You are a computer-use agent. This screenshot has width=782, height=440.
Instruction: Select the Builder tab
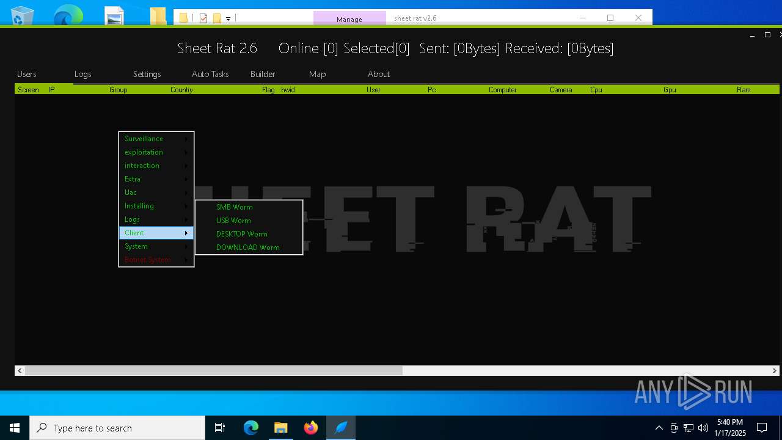[x=263, y=74]
